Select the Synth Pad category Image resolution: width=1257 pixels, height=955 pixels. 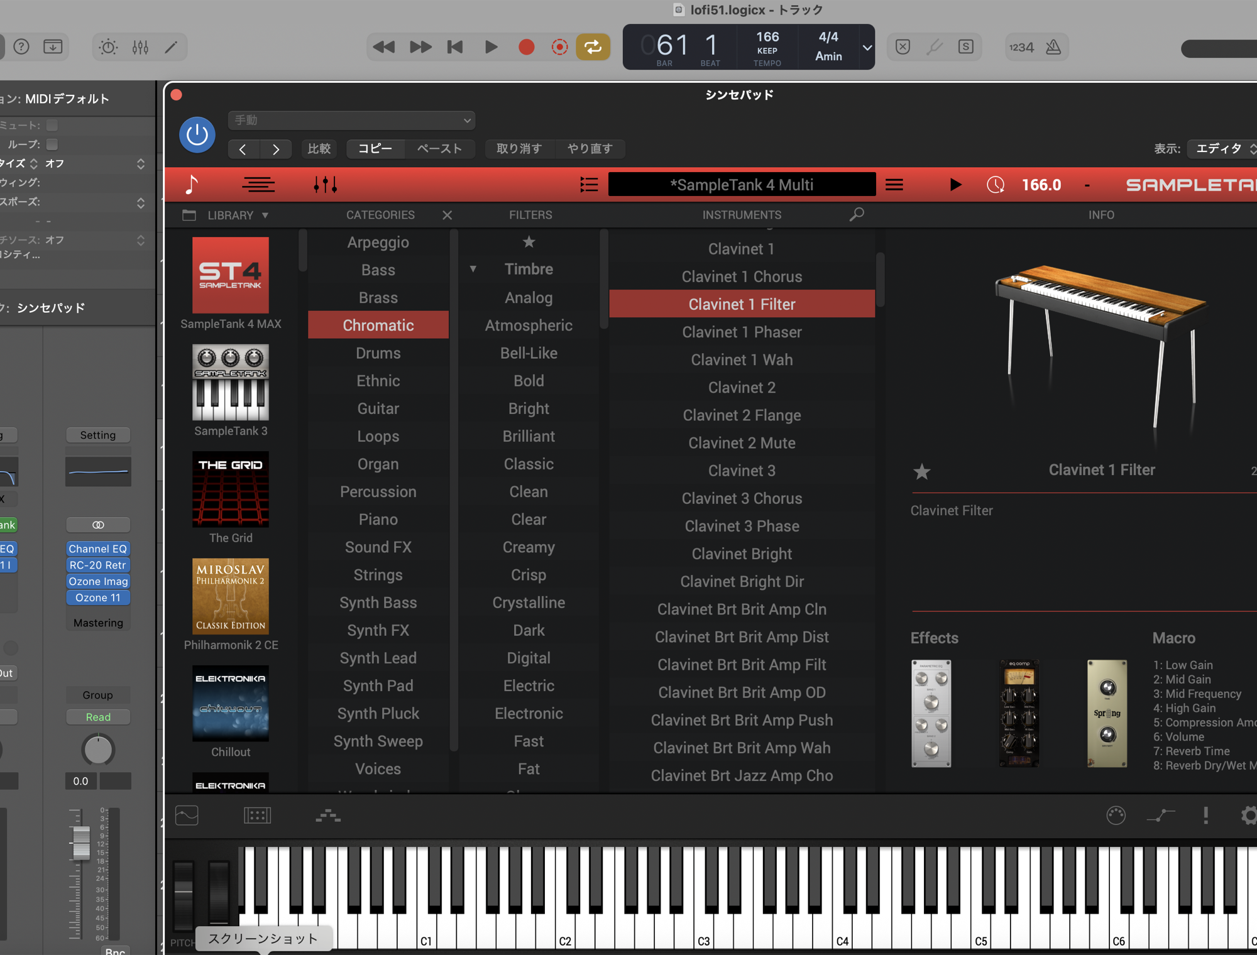click(x=378, y=685)
